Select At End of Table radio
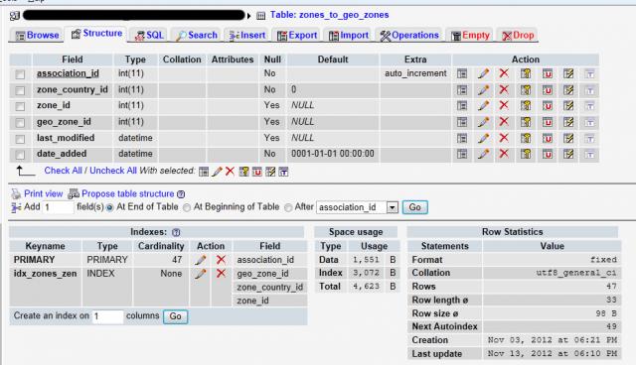636x365 pixels. (x=109, y=207)
